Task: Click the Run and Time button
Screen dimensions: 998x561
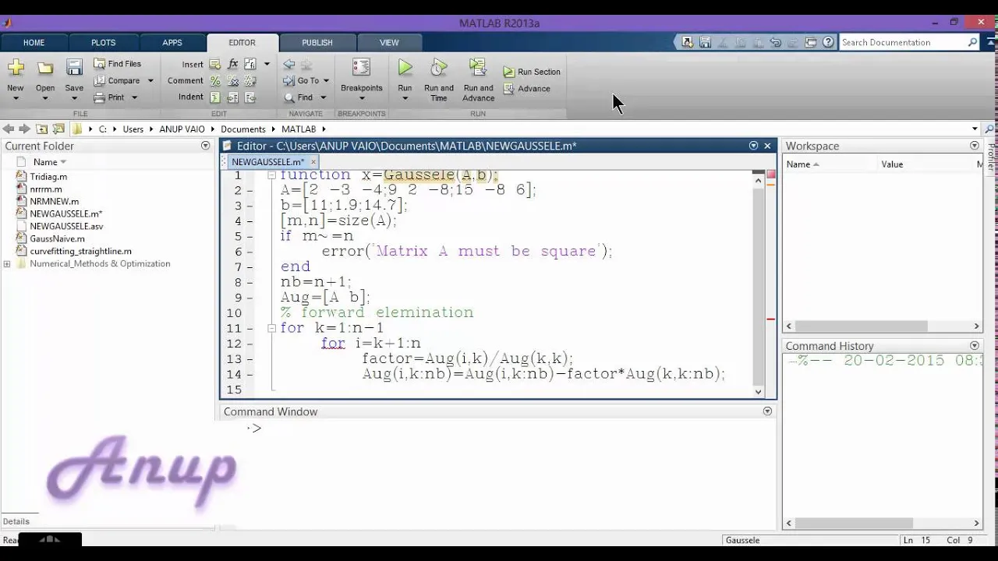Action: [x=439, y=79]
